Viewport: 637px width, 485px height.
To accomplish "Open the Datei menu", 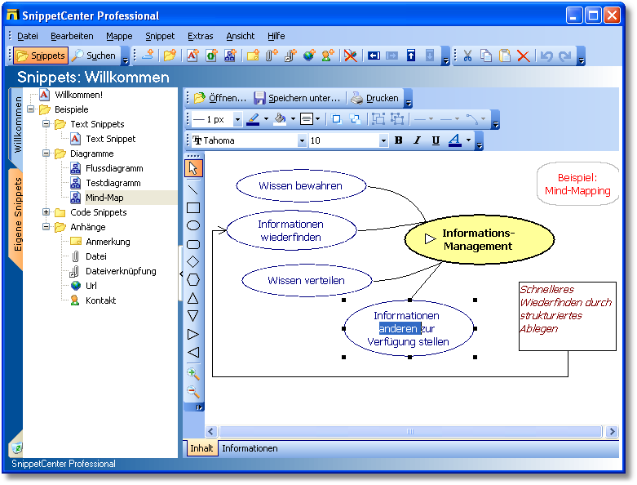I will click(x=28, y=36).
